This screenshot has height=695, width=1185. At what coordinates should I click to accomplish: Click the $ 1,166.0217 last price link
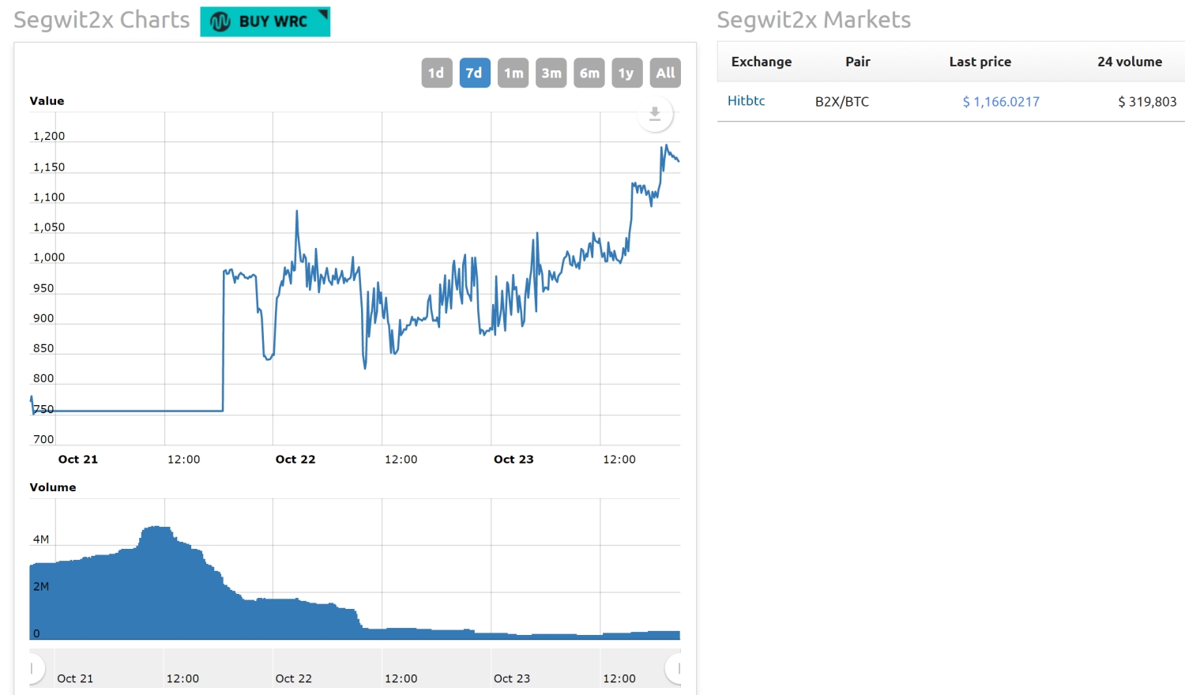tap(1001, 101)
